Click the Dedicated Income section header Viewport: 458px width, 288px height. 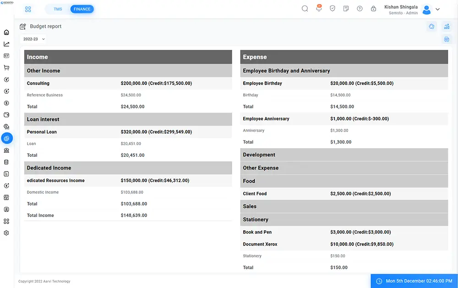128,168
